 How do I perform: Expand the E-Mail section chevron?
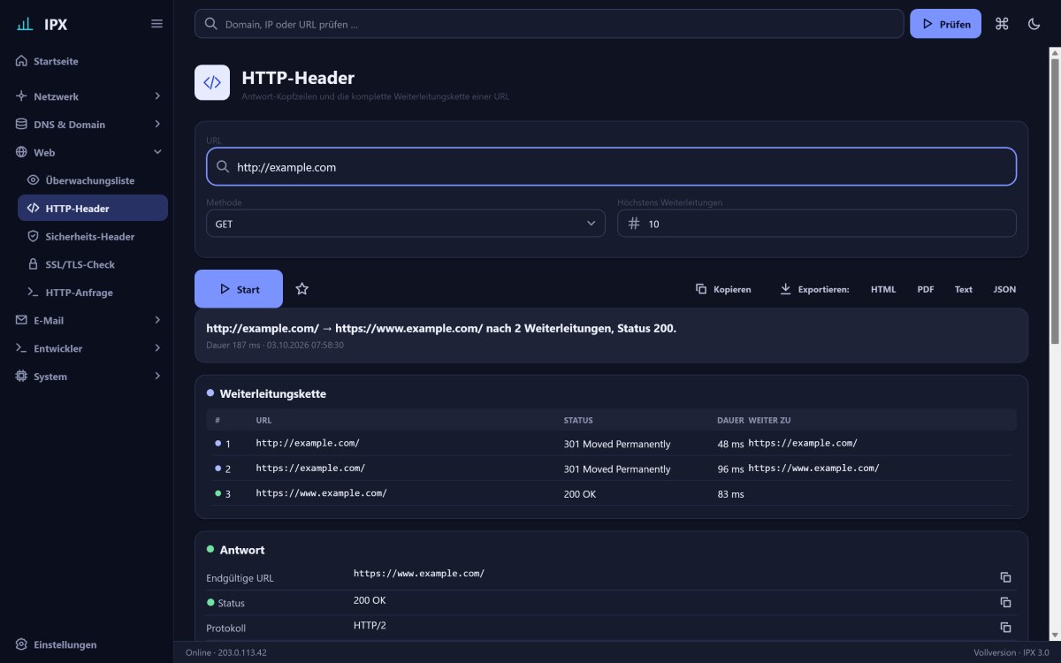(157, 320)
